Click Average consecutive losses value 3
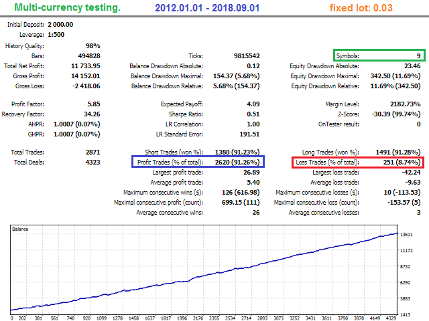 pos(418,213)
